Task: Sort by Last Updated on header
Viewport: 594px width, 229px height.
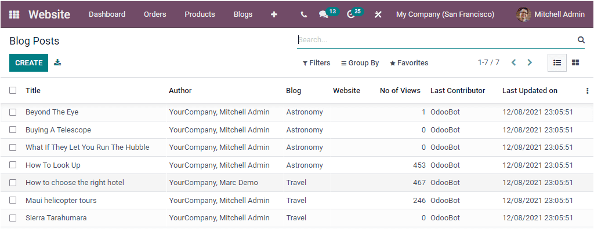Action: tap(530, 91)
